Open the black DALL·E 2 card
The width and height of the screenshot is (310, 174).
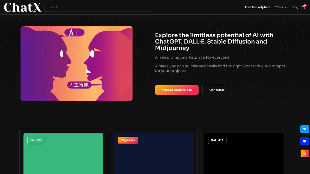[x=244, y=153]
